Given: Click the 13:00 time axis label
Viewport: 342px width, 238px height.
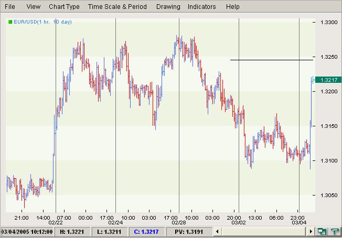Looking at the screenshot, I should coord(255,218).
